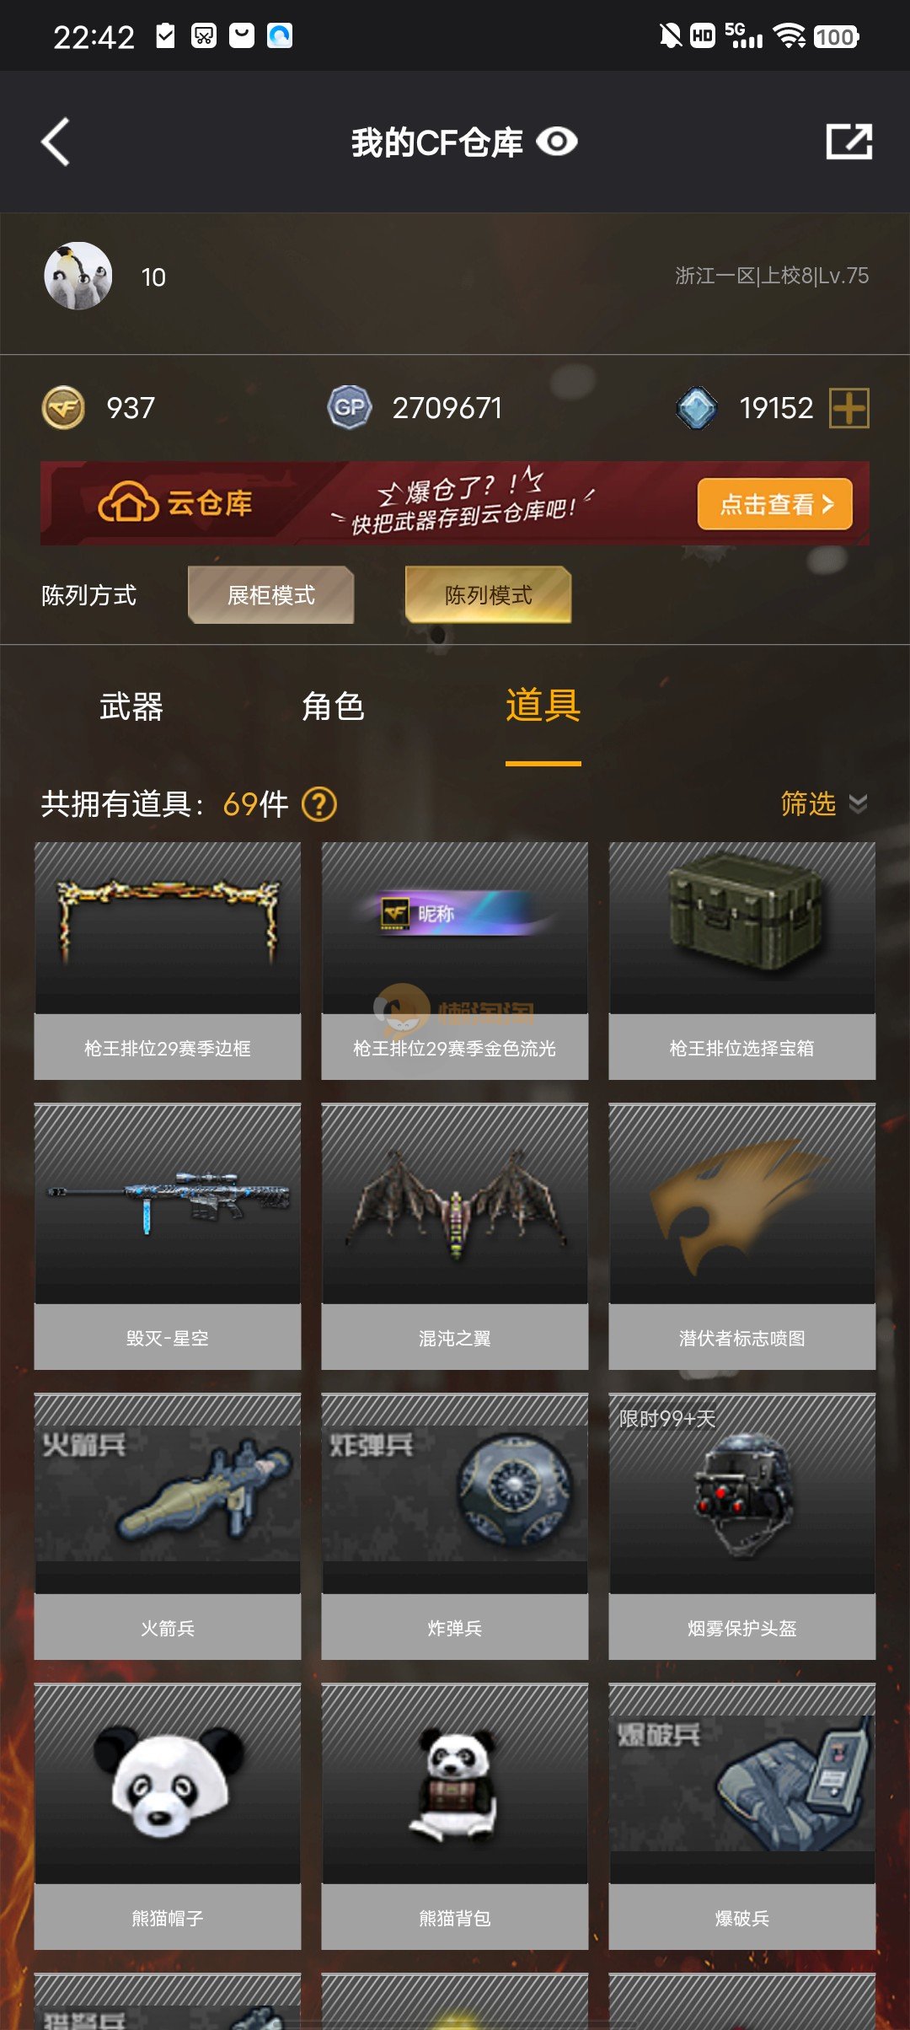Select the 武器 tab

(131, 706)
